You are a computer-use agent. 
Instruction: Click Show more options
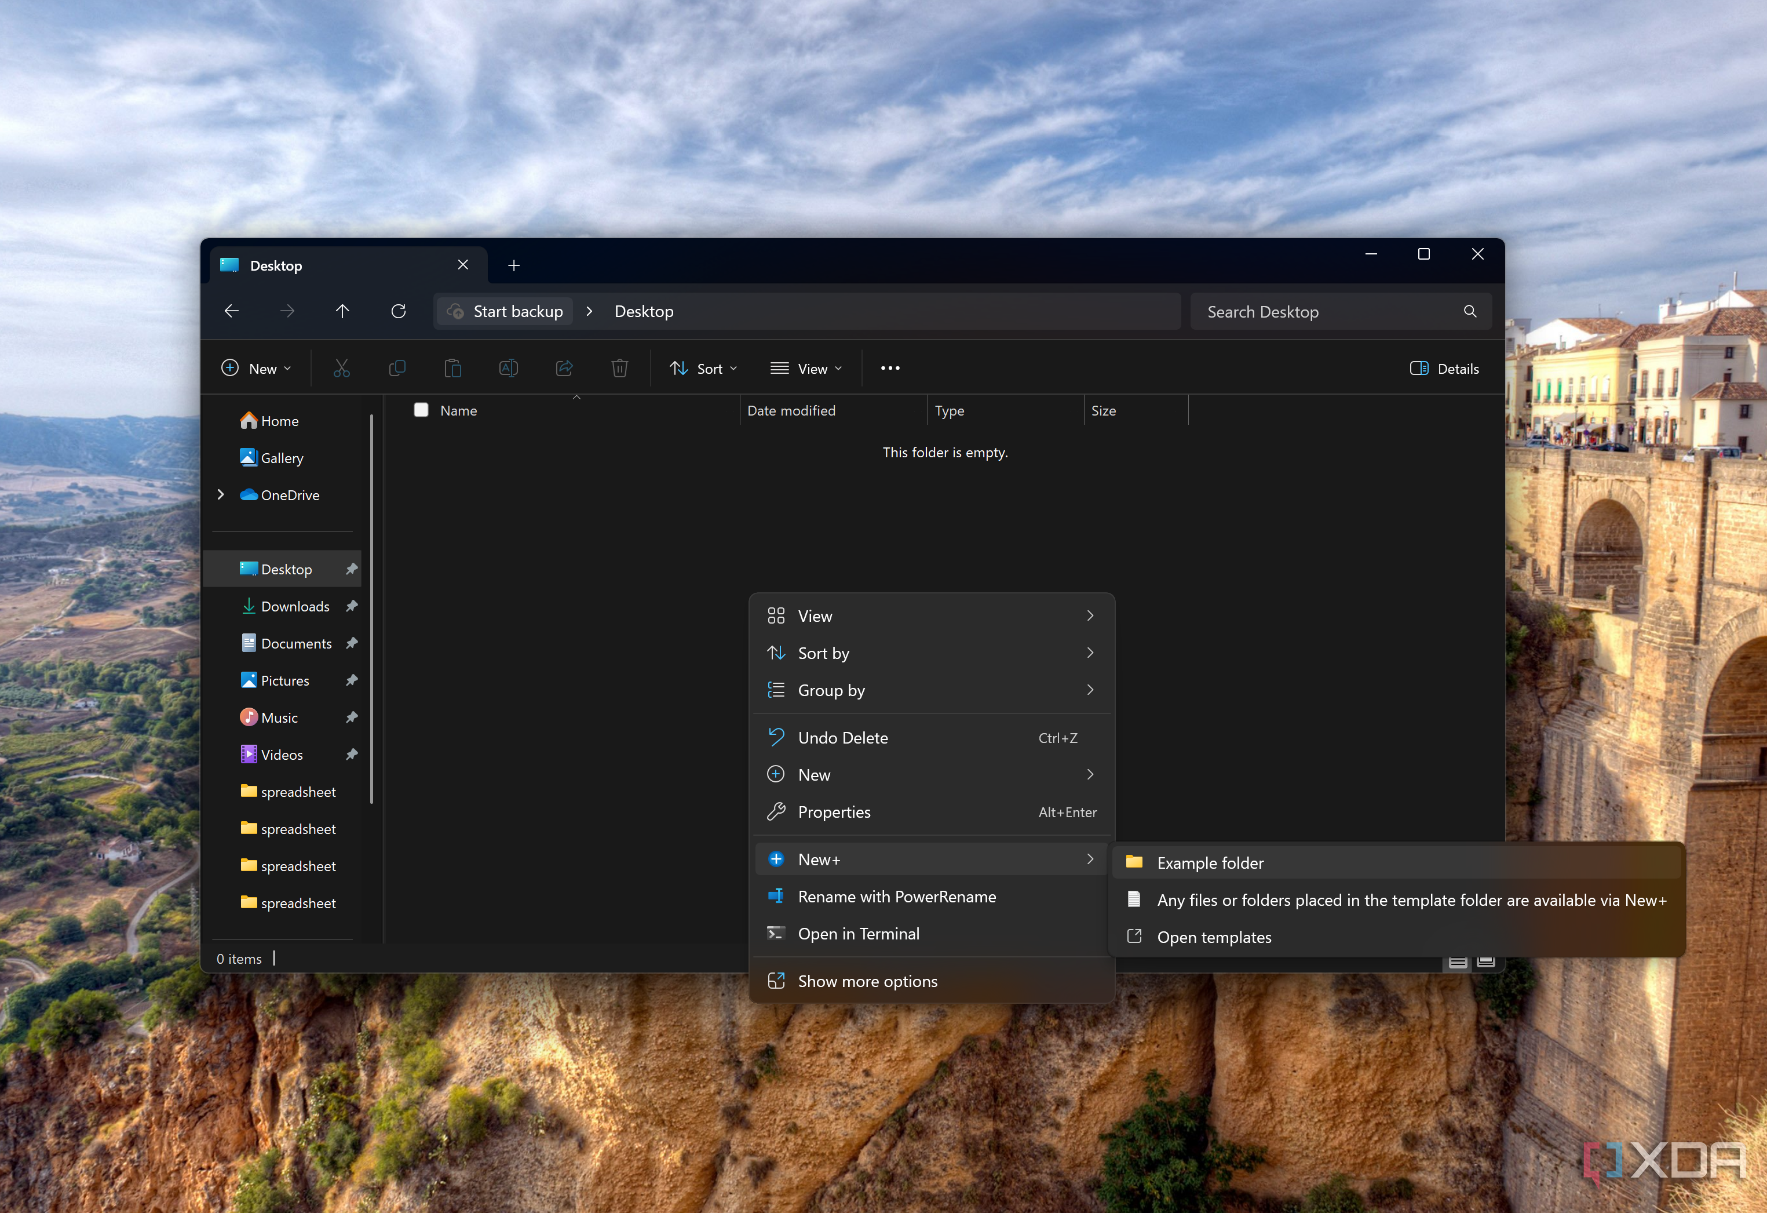932,981
